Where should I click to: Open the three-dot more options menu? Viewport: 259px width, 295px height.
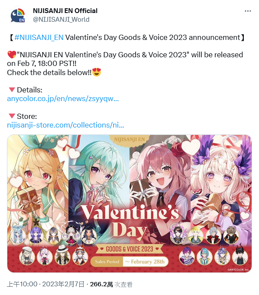248,11
